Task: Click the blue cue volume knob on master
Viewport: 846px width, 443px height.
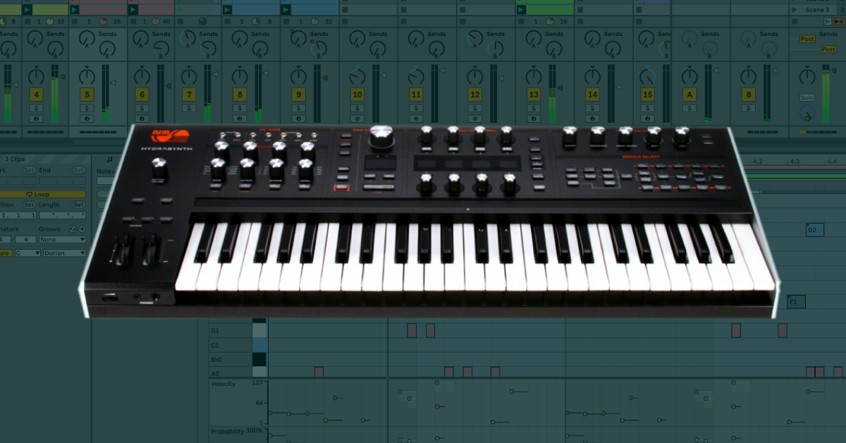Action: click(x=807, y=113)
